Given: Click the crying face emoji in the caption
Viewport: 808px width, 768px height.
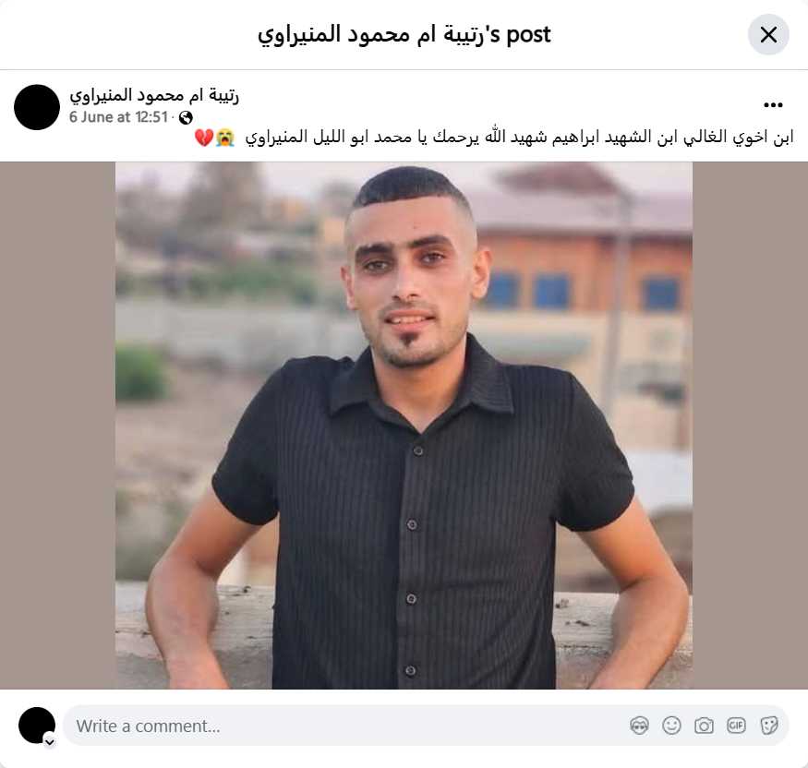Looking at the screenshot, I should (225, 138).
